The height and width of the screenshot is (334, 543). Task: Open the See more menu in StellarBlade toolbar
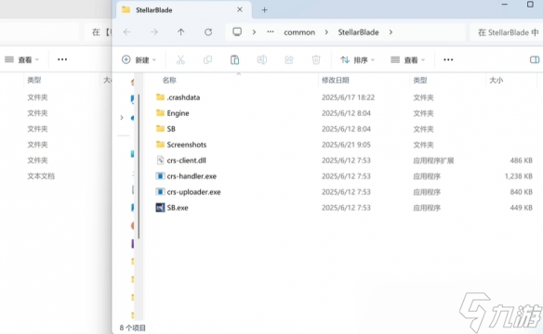448,59
